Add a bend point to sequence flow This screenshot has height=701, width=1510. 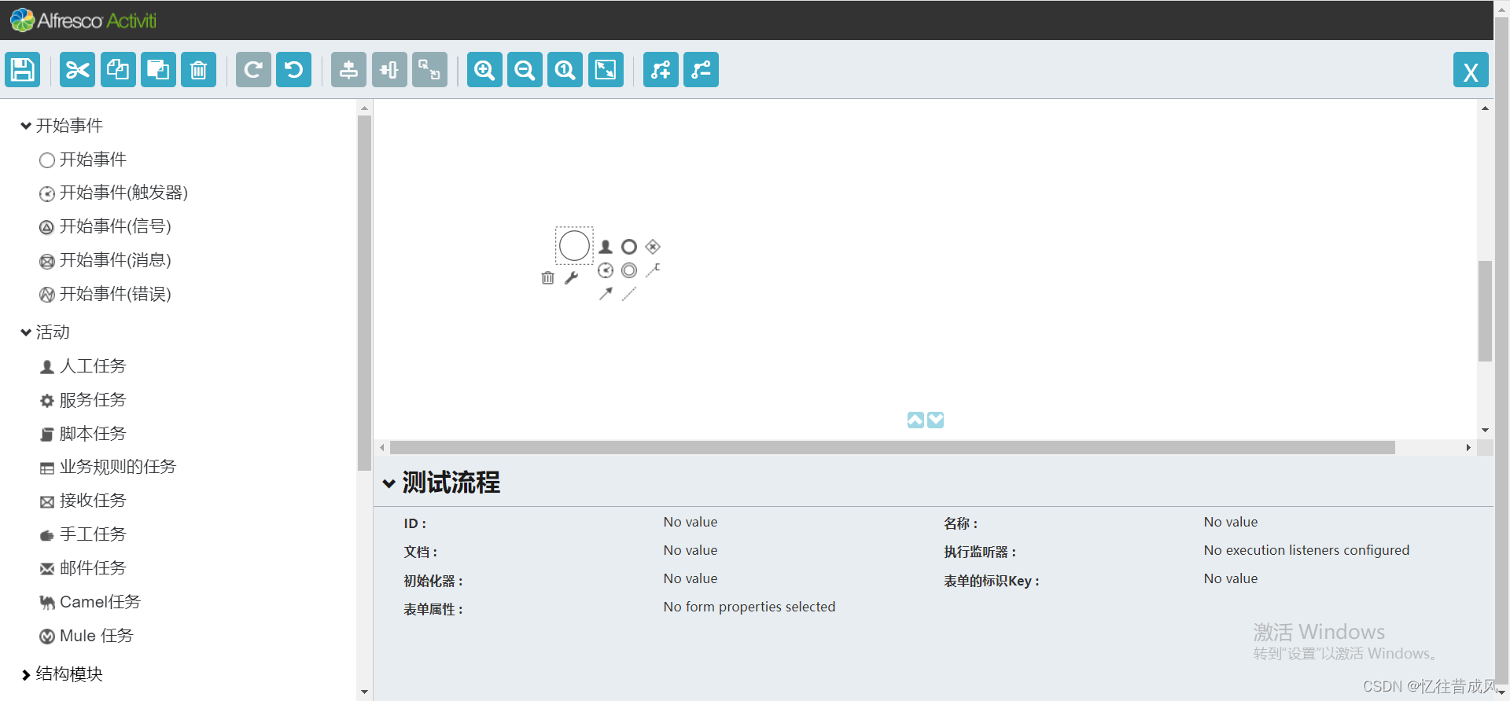point(661,70)
